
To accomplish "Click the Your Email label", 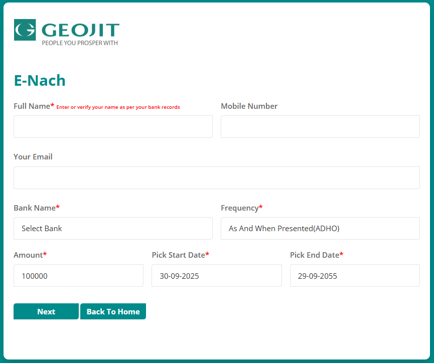I will [33, 156].
